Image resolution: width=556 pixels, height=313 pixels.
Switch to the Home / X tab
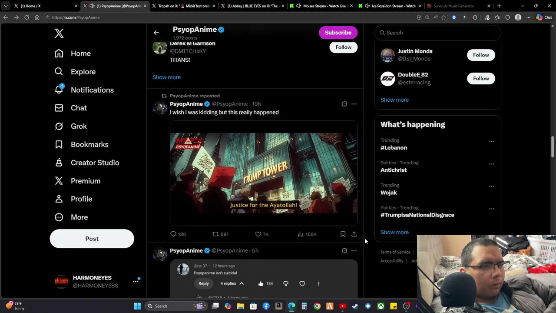[46, 6]
